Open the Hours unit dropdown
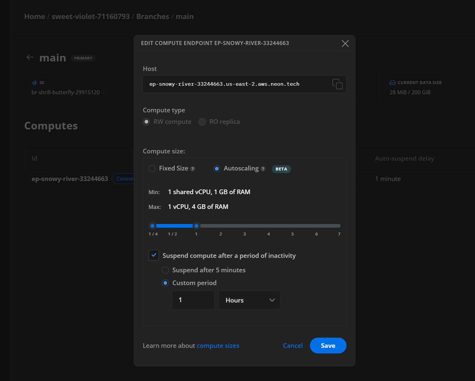475x381 pixels. tap(249, 300)
